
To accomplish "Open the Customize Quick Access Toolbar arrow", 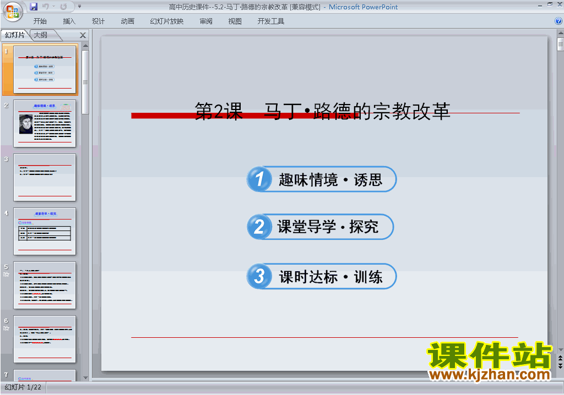I will tap(79, 7).
